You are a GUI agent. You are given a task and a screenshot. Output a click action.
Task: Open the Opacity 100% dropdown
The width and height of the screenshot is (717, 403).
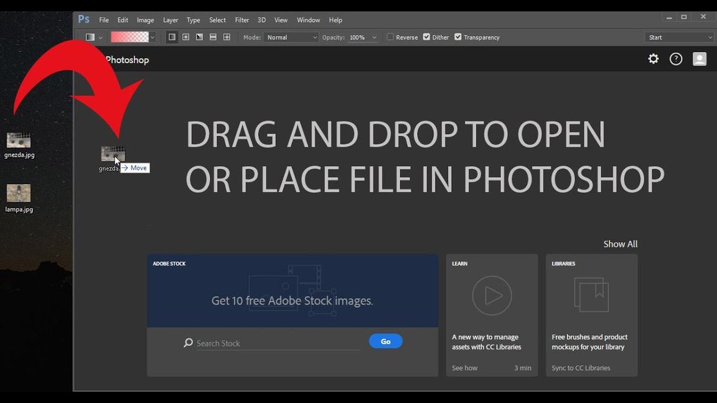click(x=363, y=37)
